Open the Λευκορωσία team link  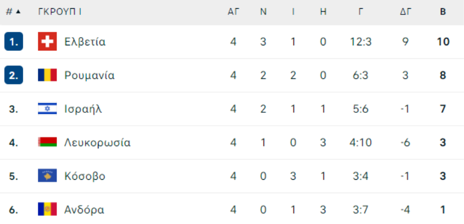(97, 143)
